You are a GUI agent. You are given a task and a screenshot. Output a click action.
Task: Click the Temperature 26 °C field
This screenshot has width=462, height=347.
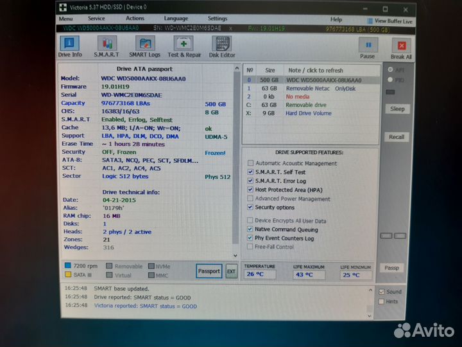(260, 274)
